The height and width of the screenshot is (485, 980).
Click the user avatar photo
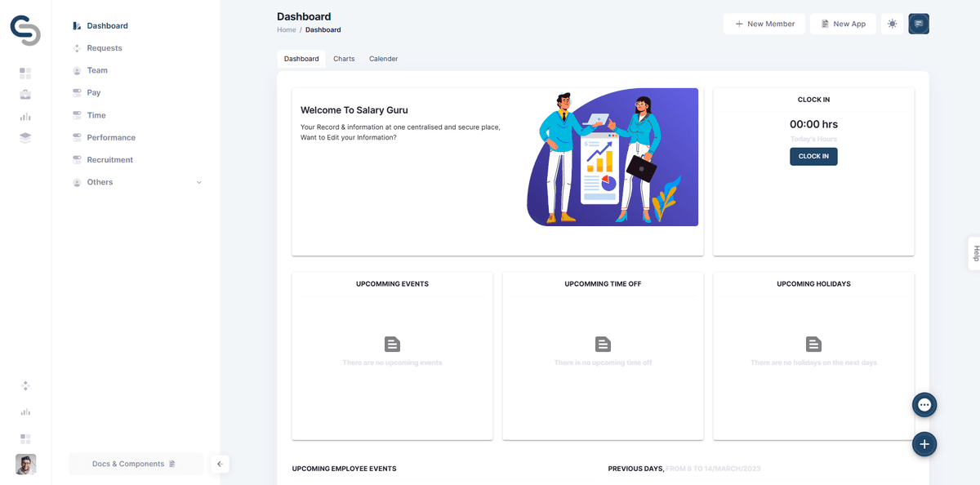[x=25, y=464]
